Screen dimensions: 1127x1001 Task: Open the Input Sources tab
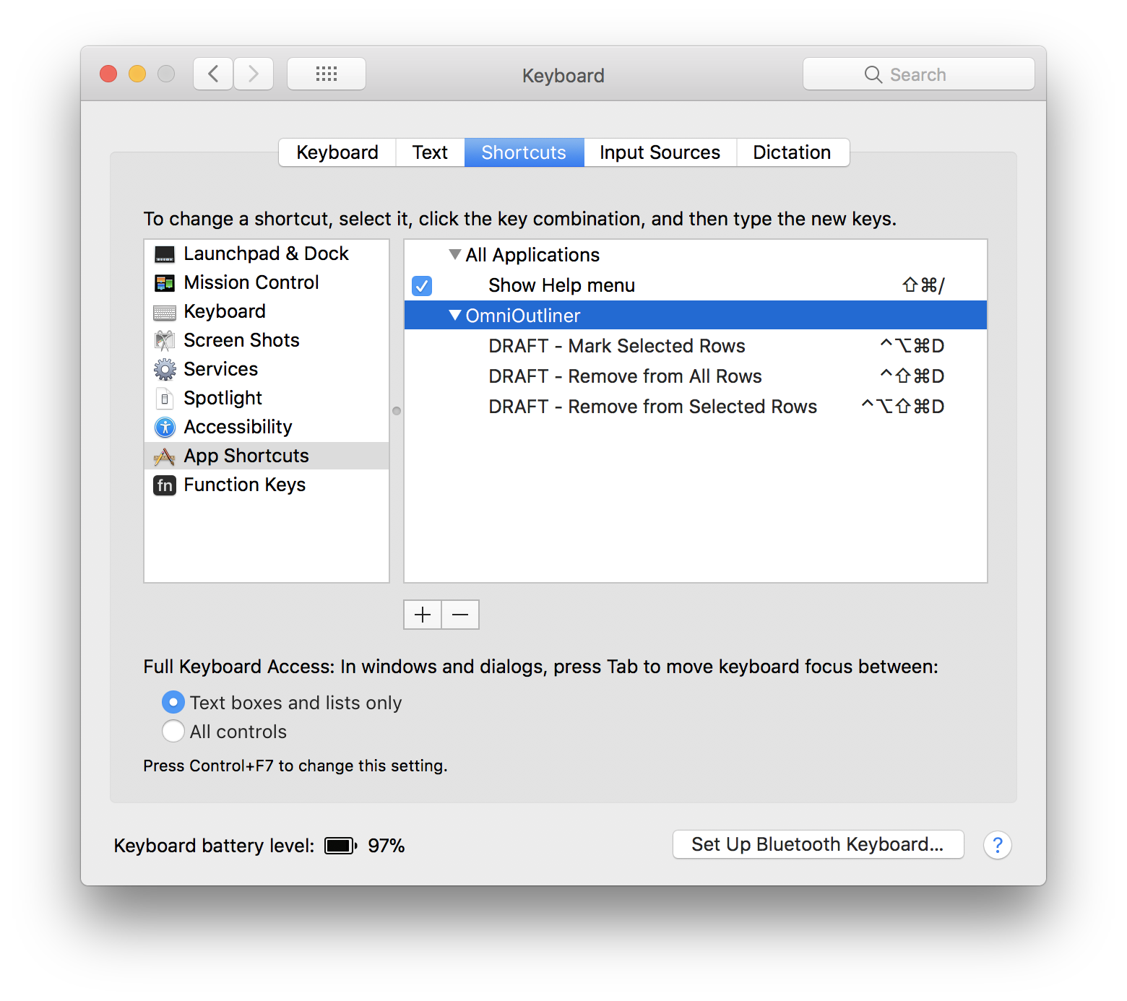tap(660, 152)
